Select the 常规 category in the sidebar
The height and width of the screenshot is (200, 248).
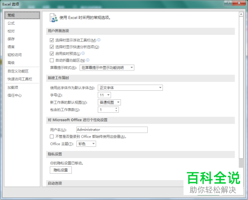[x=22, y=15]
